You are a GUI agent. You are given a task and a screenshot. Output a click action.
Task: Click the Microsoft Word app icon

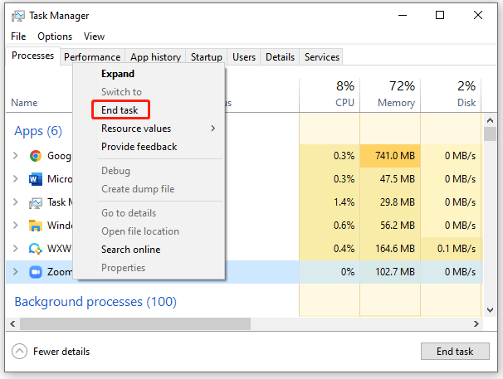(36, 179)
